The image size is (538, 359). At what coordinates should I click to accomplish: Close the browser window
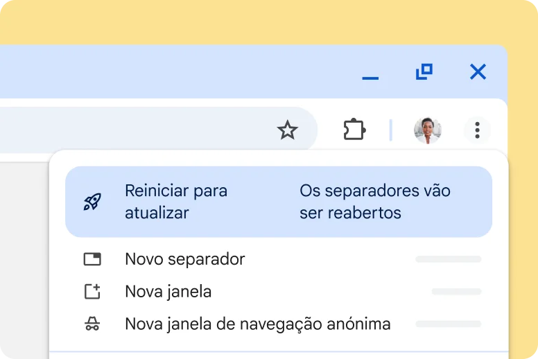point(478,71)
